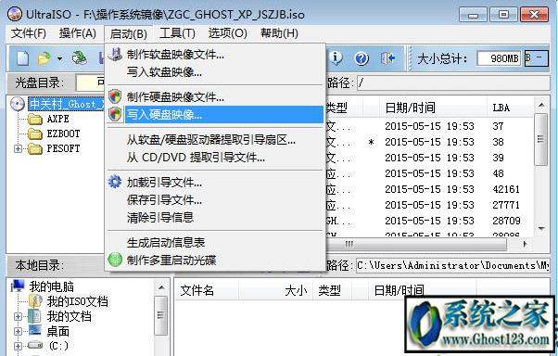The height and width of the screenshot is (356, 558).
Task: Expand the 桌面 node
Action: coord(18,332)
